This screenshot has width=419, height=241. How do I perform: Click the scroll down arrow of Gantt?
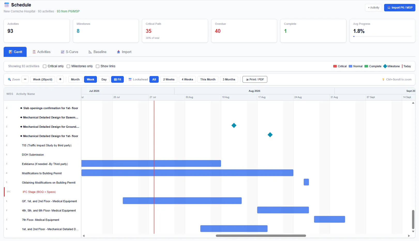click(413, 231)
